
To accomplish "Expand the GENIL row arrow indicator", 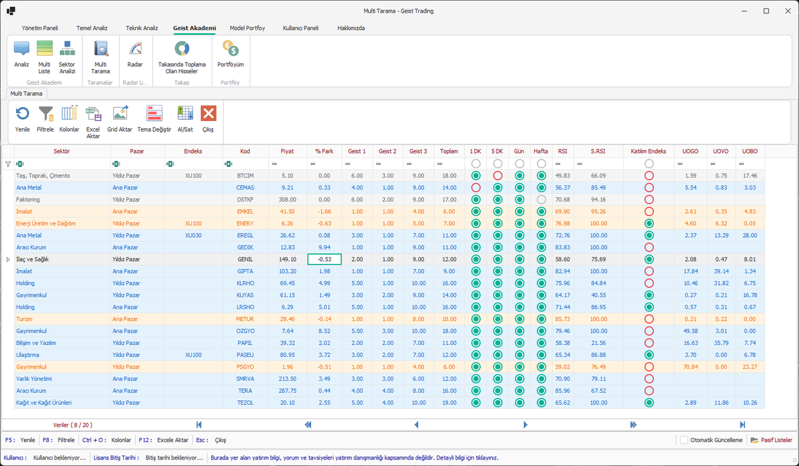I will 8,259.
